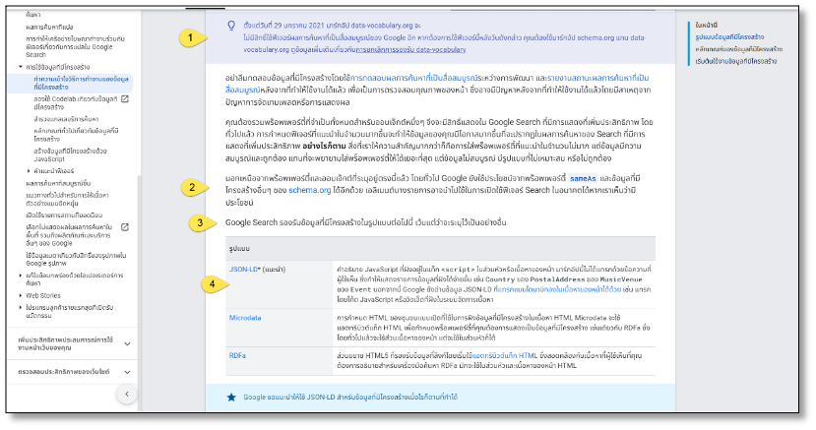
Task: Collapse the การใช้ข้อมูลที่มีโครงสร้าง tree section
Action: pos(20,67)
